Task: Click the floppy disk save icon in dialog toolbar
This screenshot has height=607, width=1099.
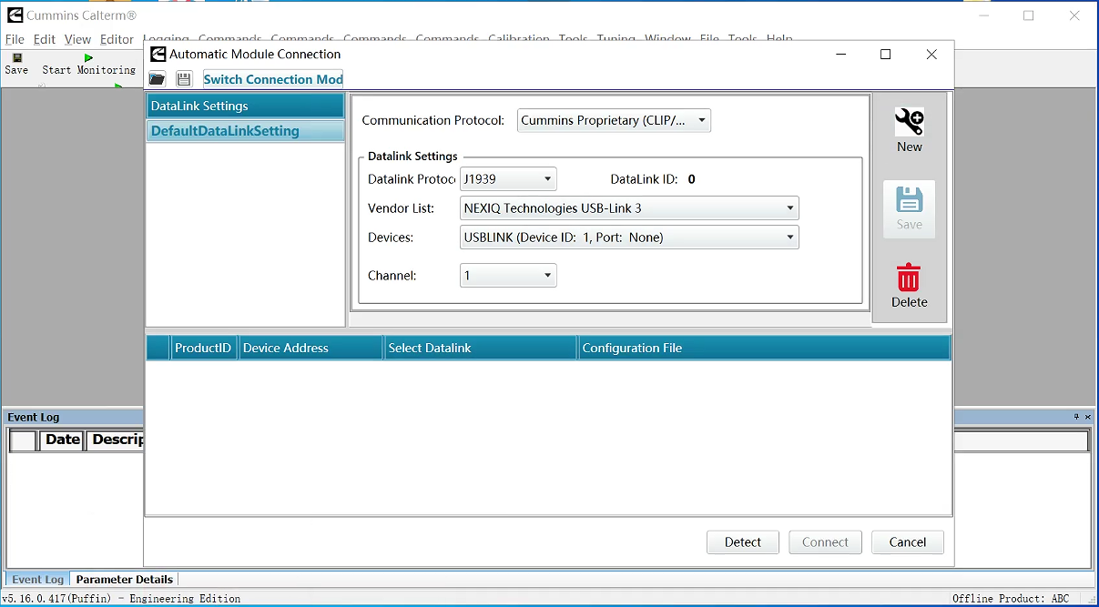Action: (184, 79)
